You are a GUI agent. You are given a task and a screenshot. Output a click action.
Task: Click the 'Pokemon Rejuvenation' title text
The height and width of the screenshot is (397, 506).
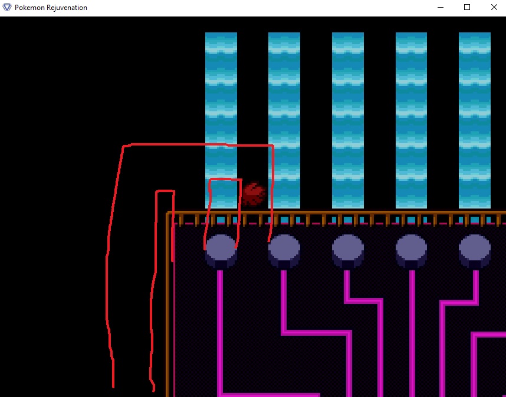[x=51, y=8]
